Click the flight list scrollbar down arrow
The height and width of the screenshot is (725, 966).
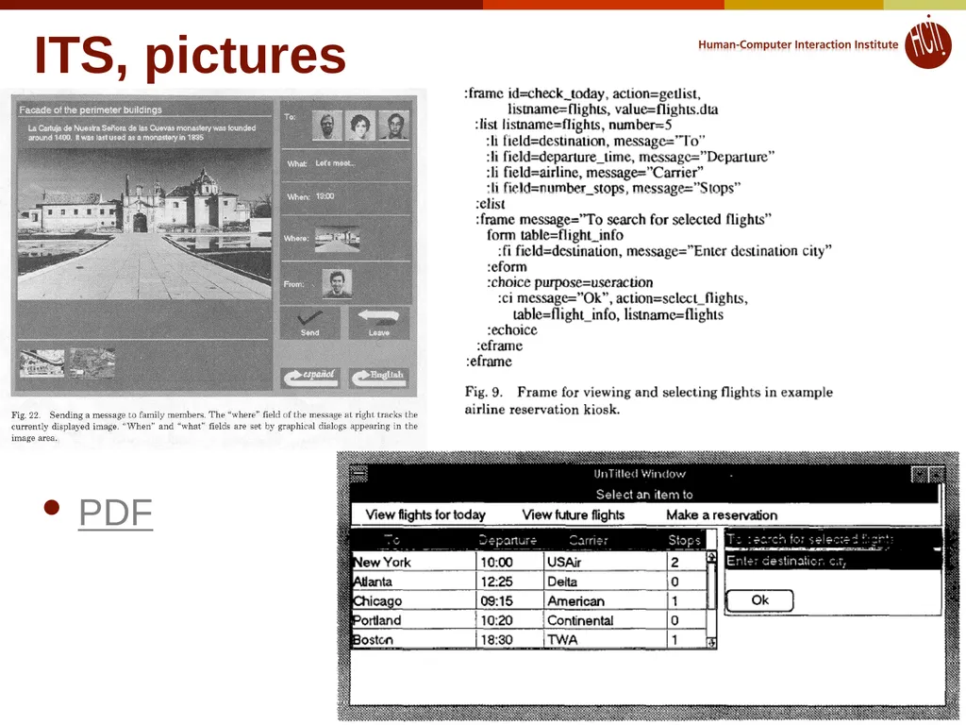point(711,642)
